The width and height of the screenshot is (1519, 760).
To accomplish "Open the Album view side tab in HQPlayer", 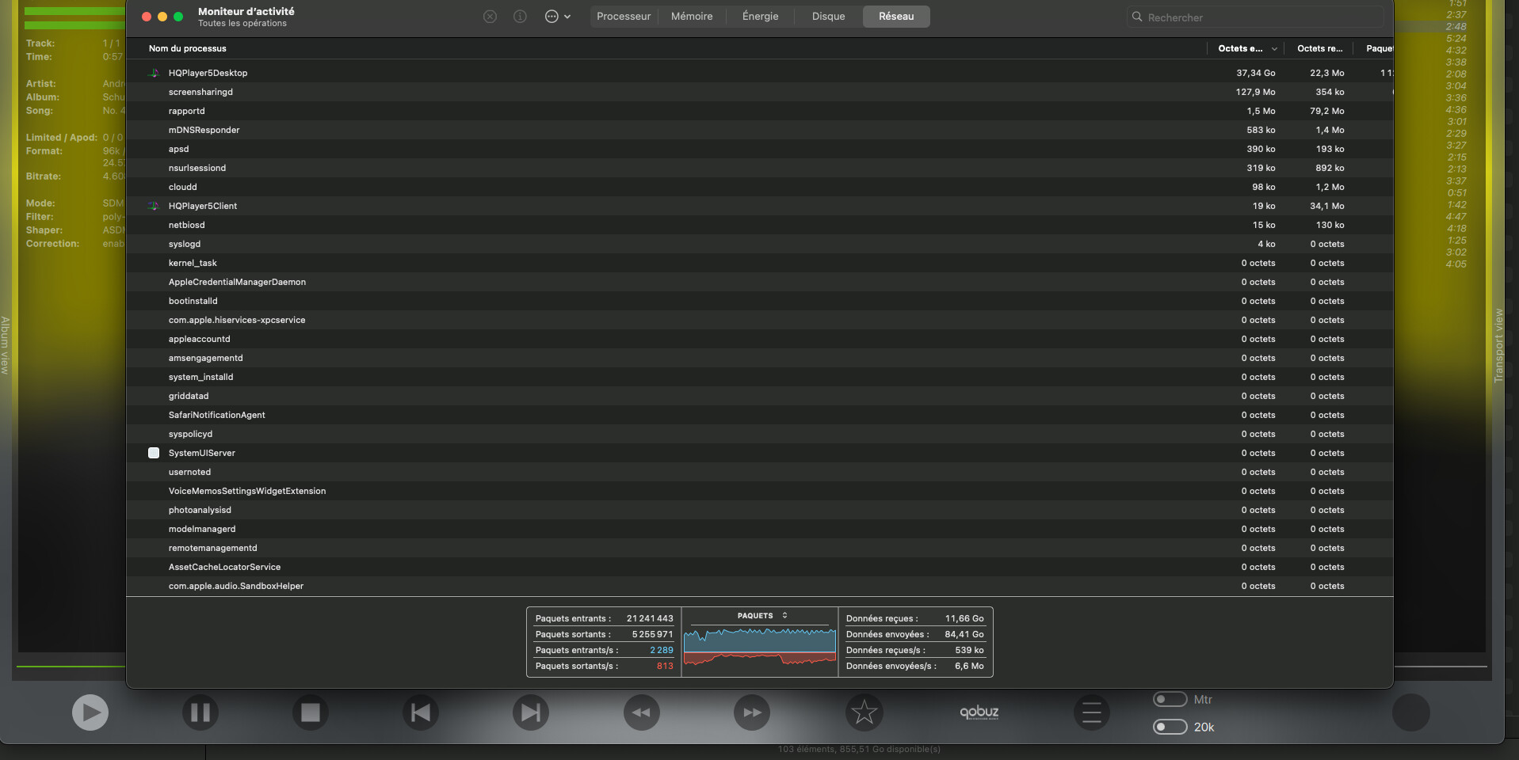I will [x=5, y=345].
